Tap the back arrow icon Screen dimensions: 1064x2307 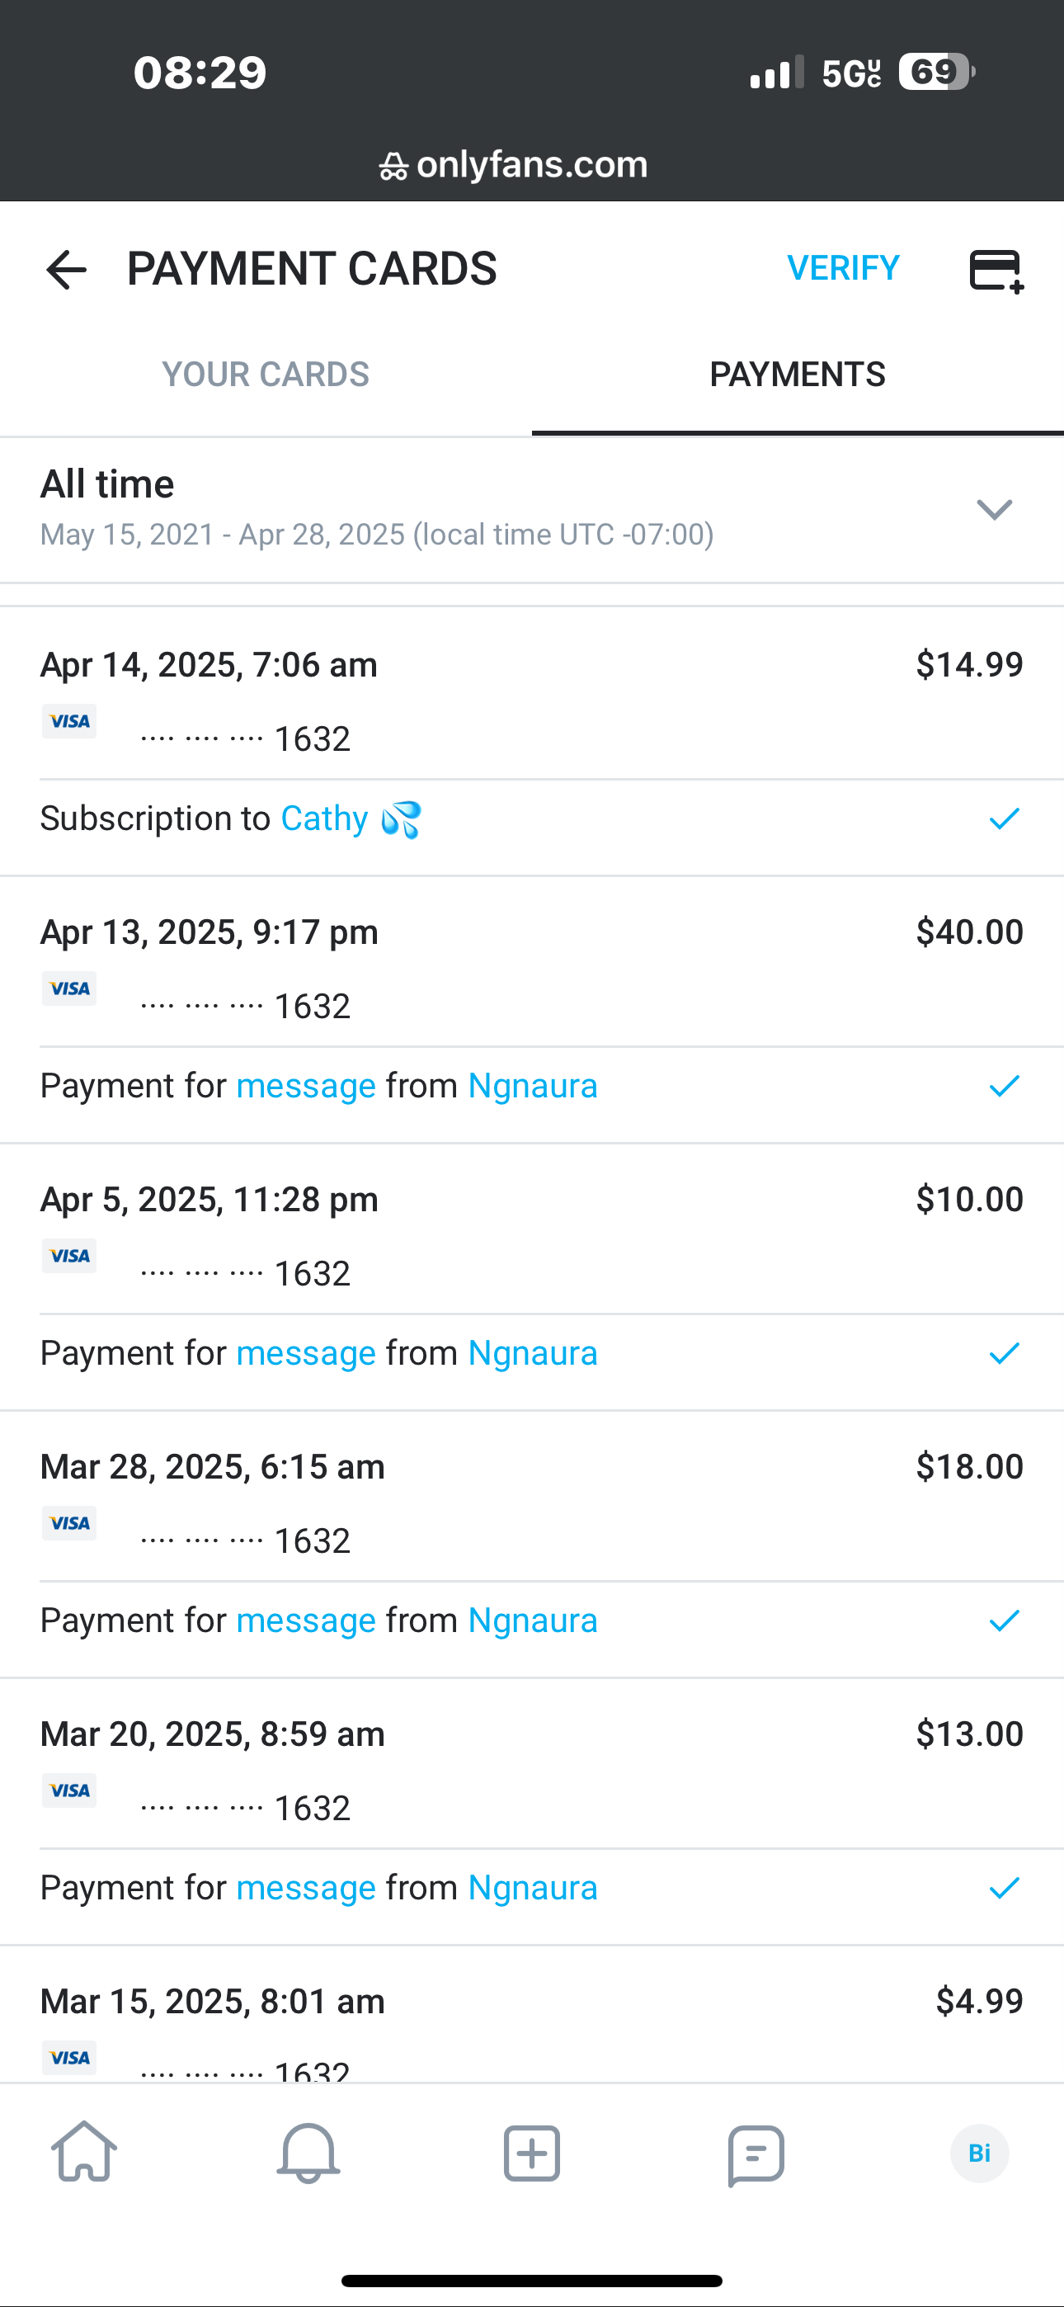click(66, 270)
